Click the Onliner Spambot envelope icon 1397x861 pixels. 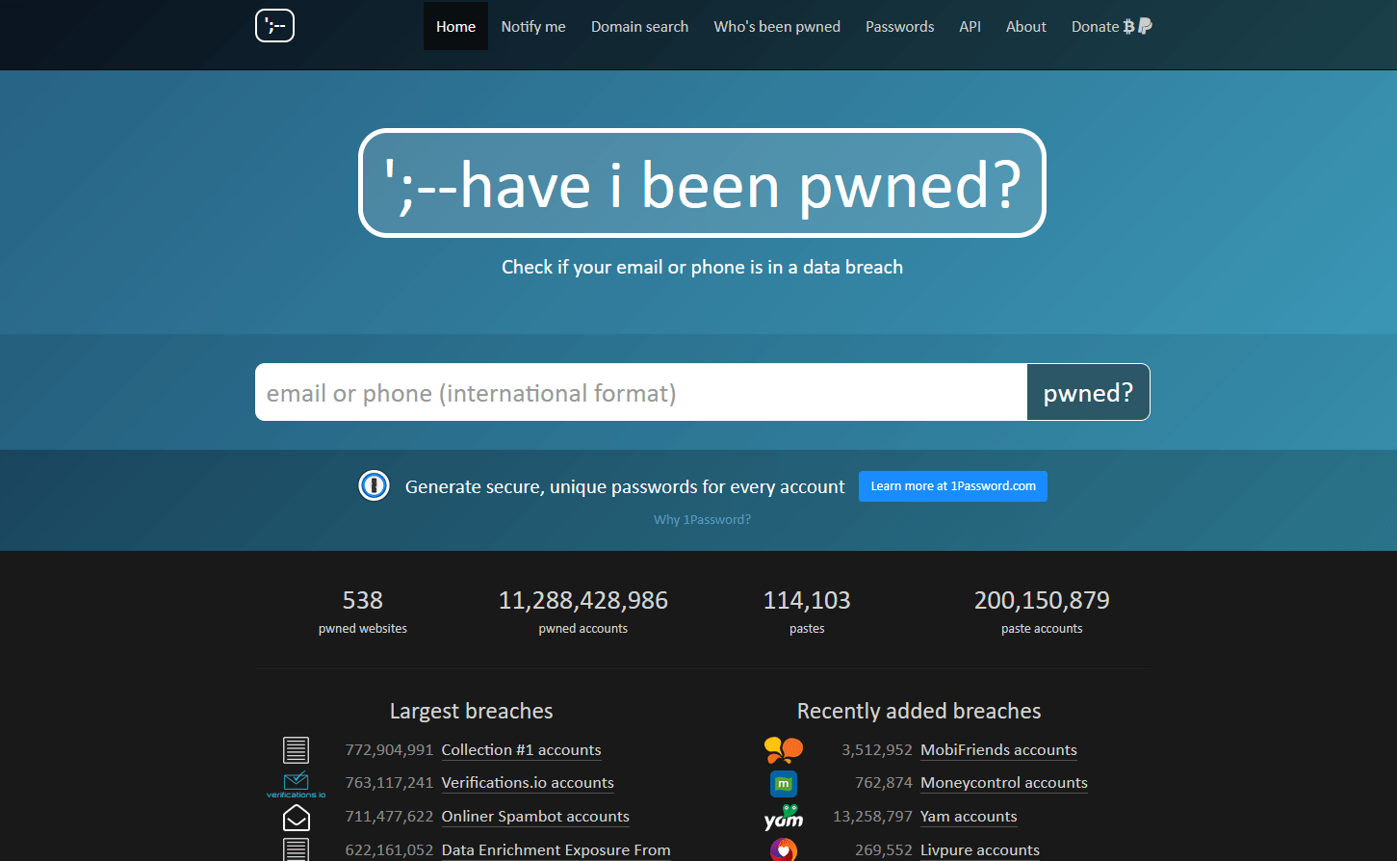click(x=297, y=818)
